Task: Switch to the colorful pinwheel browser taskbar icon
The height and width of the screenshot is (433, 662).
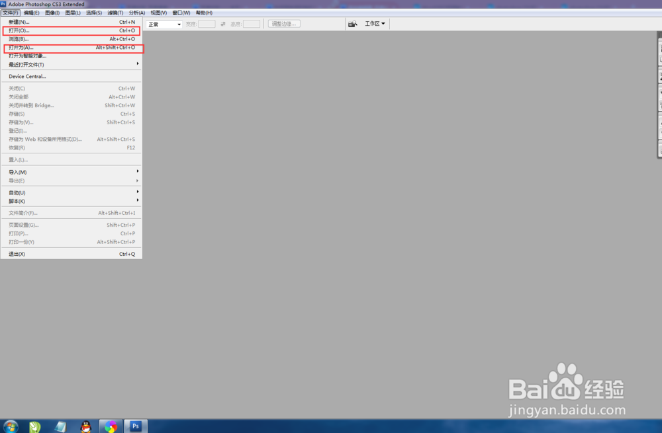Action: click(x=111, y=426)
